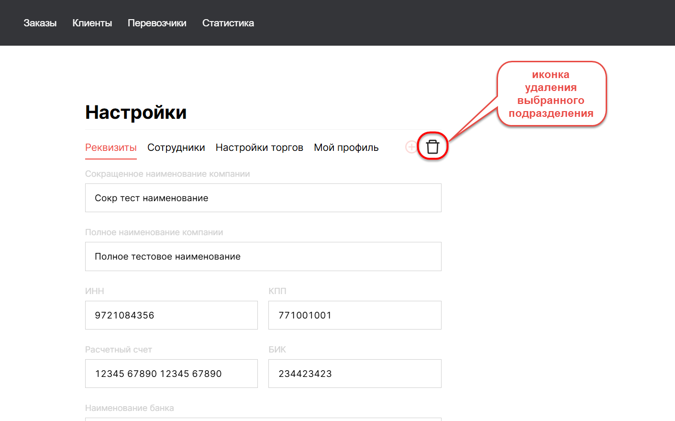Screen dimensions: 675x421
Task: Focus the КПП field with 771001001
Action: pyautogui.click(x=354, y=315)
